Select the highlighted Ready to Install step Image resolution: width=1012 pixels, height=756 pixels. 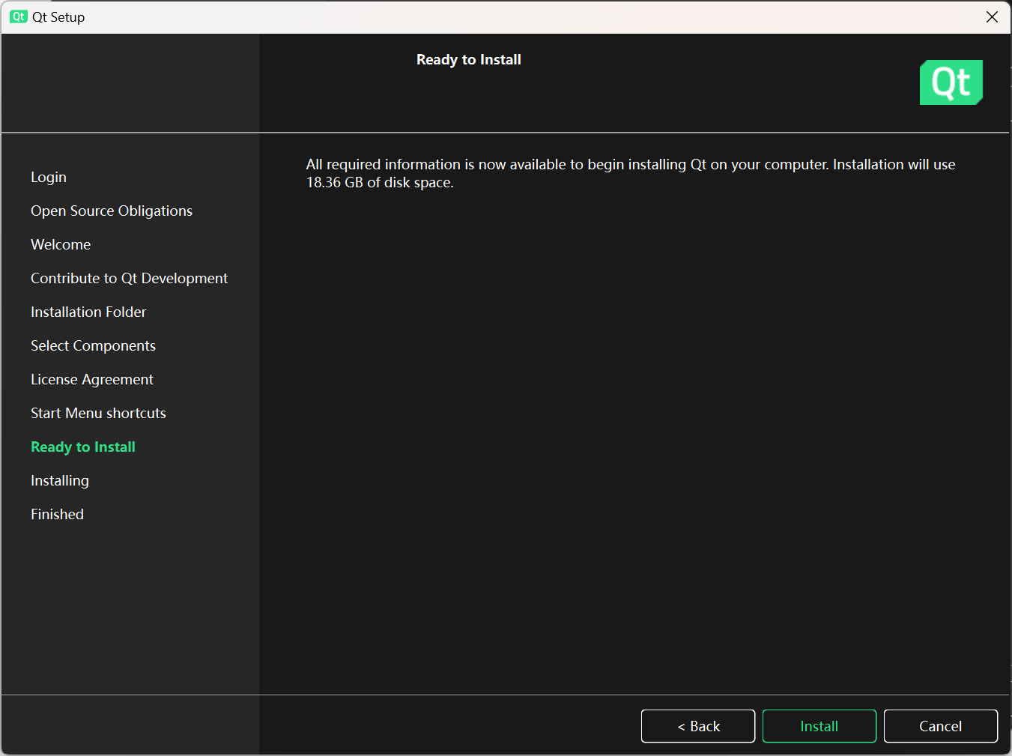(x=83, y=447)
